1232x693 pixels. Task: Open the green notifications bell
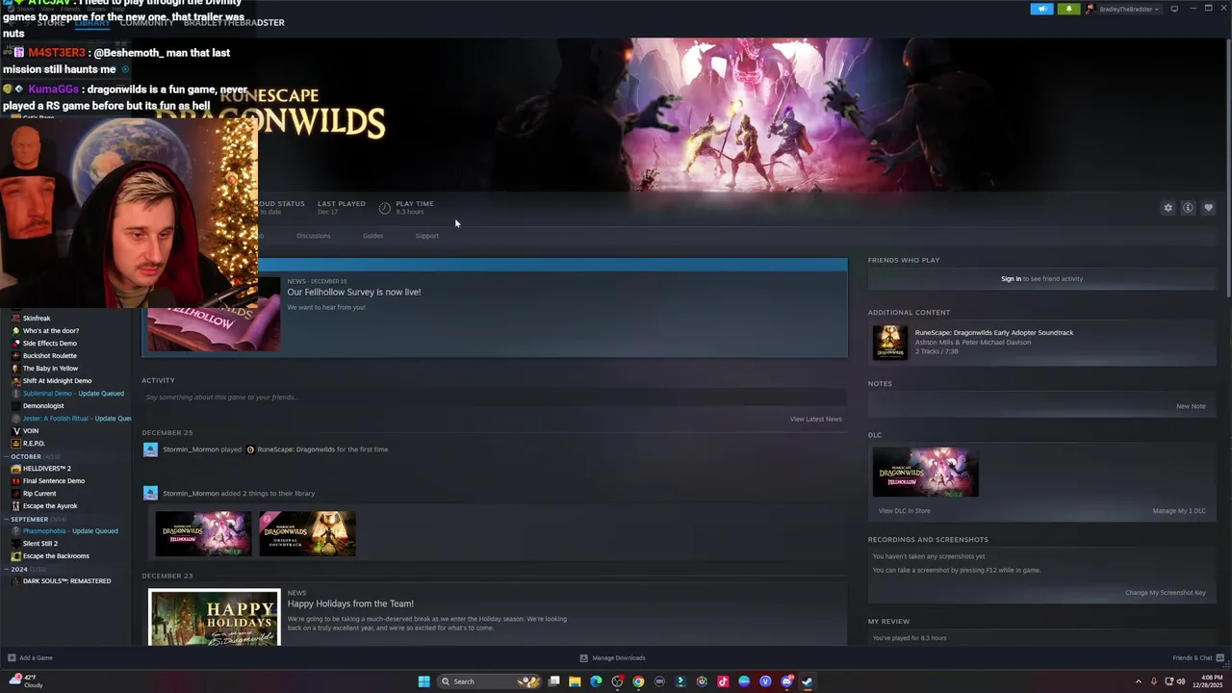[x=1068, y=9]
